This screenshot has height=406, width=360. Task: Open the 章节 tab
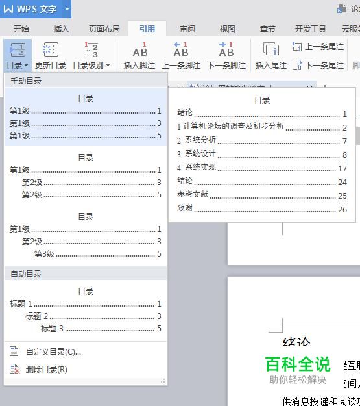[267, 29]
